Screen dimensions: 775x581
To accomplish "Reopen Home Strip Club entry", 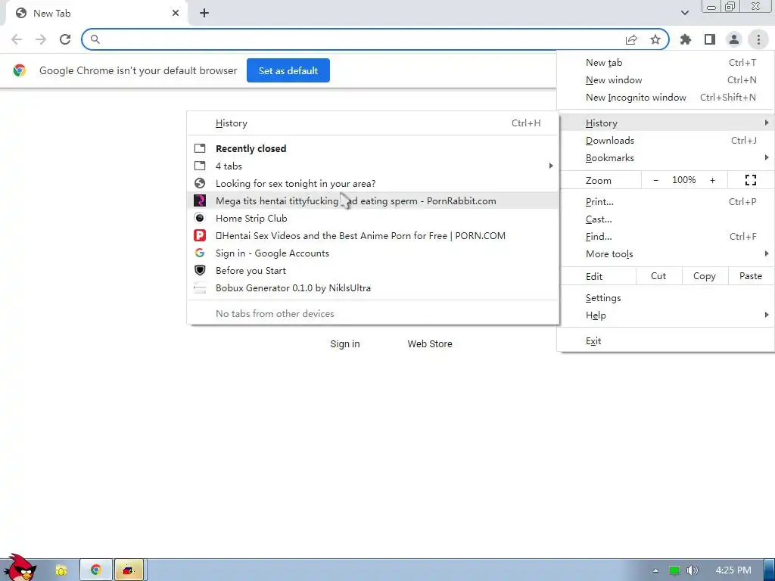I will tap(372, 219).
